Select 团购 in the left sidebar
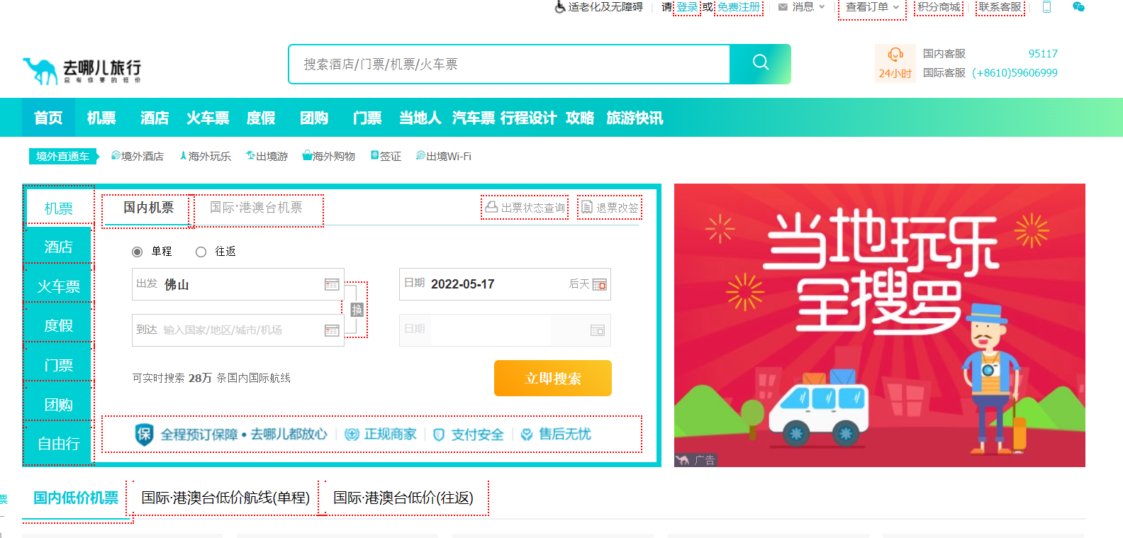1123x538 pixels. tap(58, 405)
